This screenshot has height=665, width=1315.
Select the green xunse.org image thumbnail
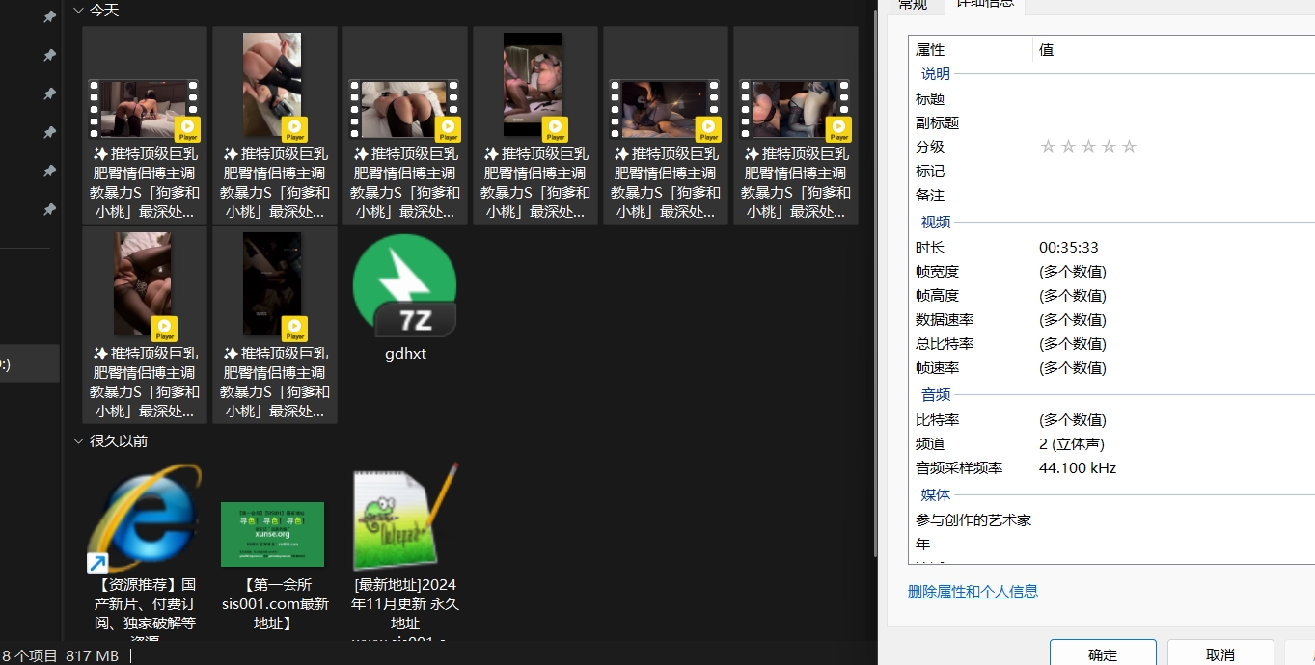click(272, 534)
